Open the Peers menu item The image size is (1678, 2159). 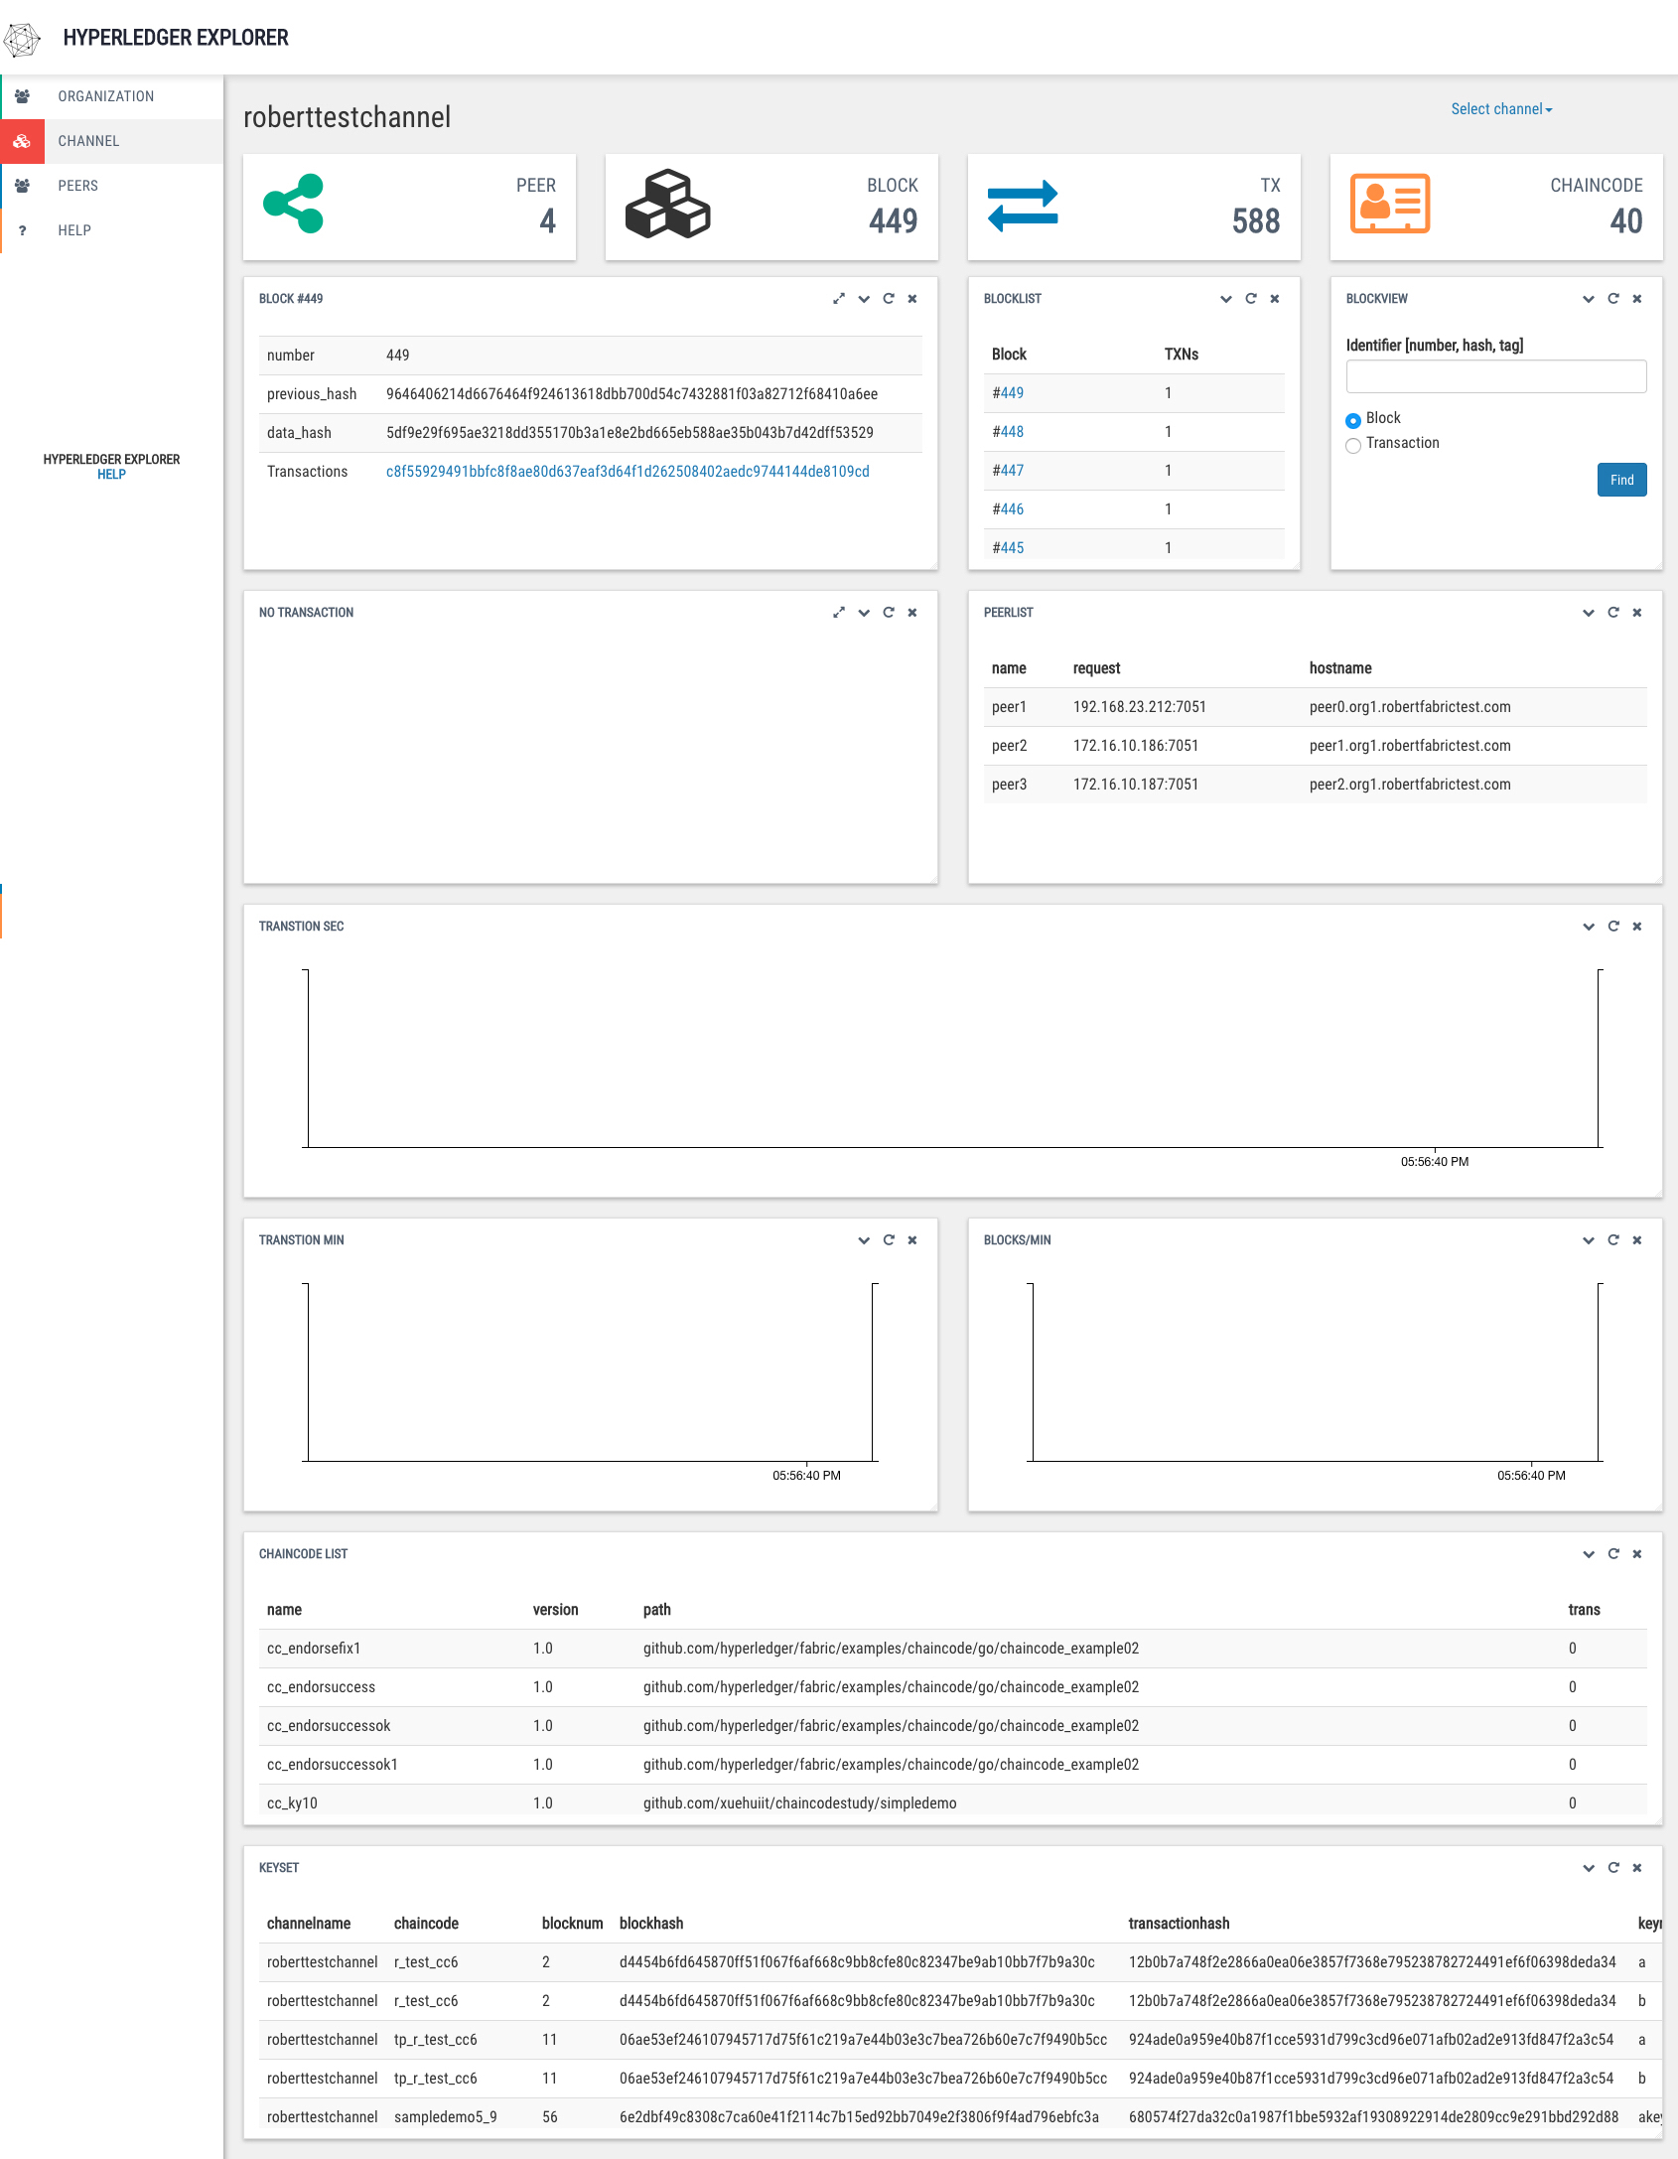pos(112,186)
